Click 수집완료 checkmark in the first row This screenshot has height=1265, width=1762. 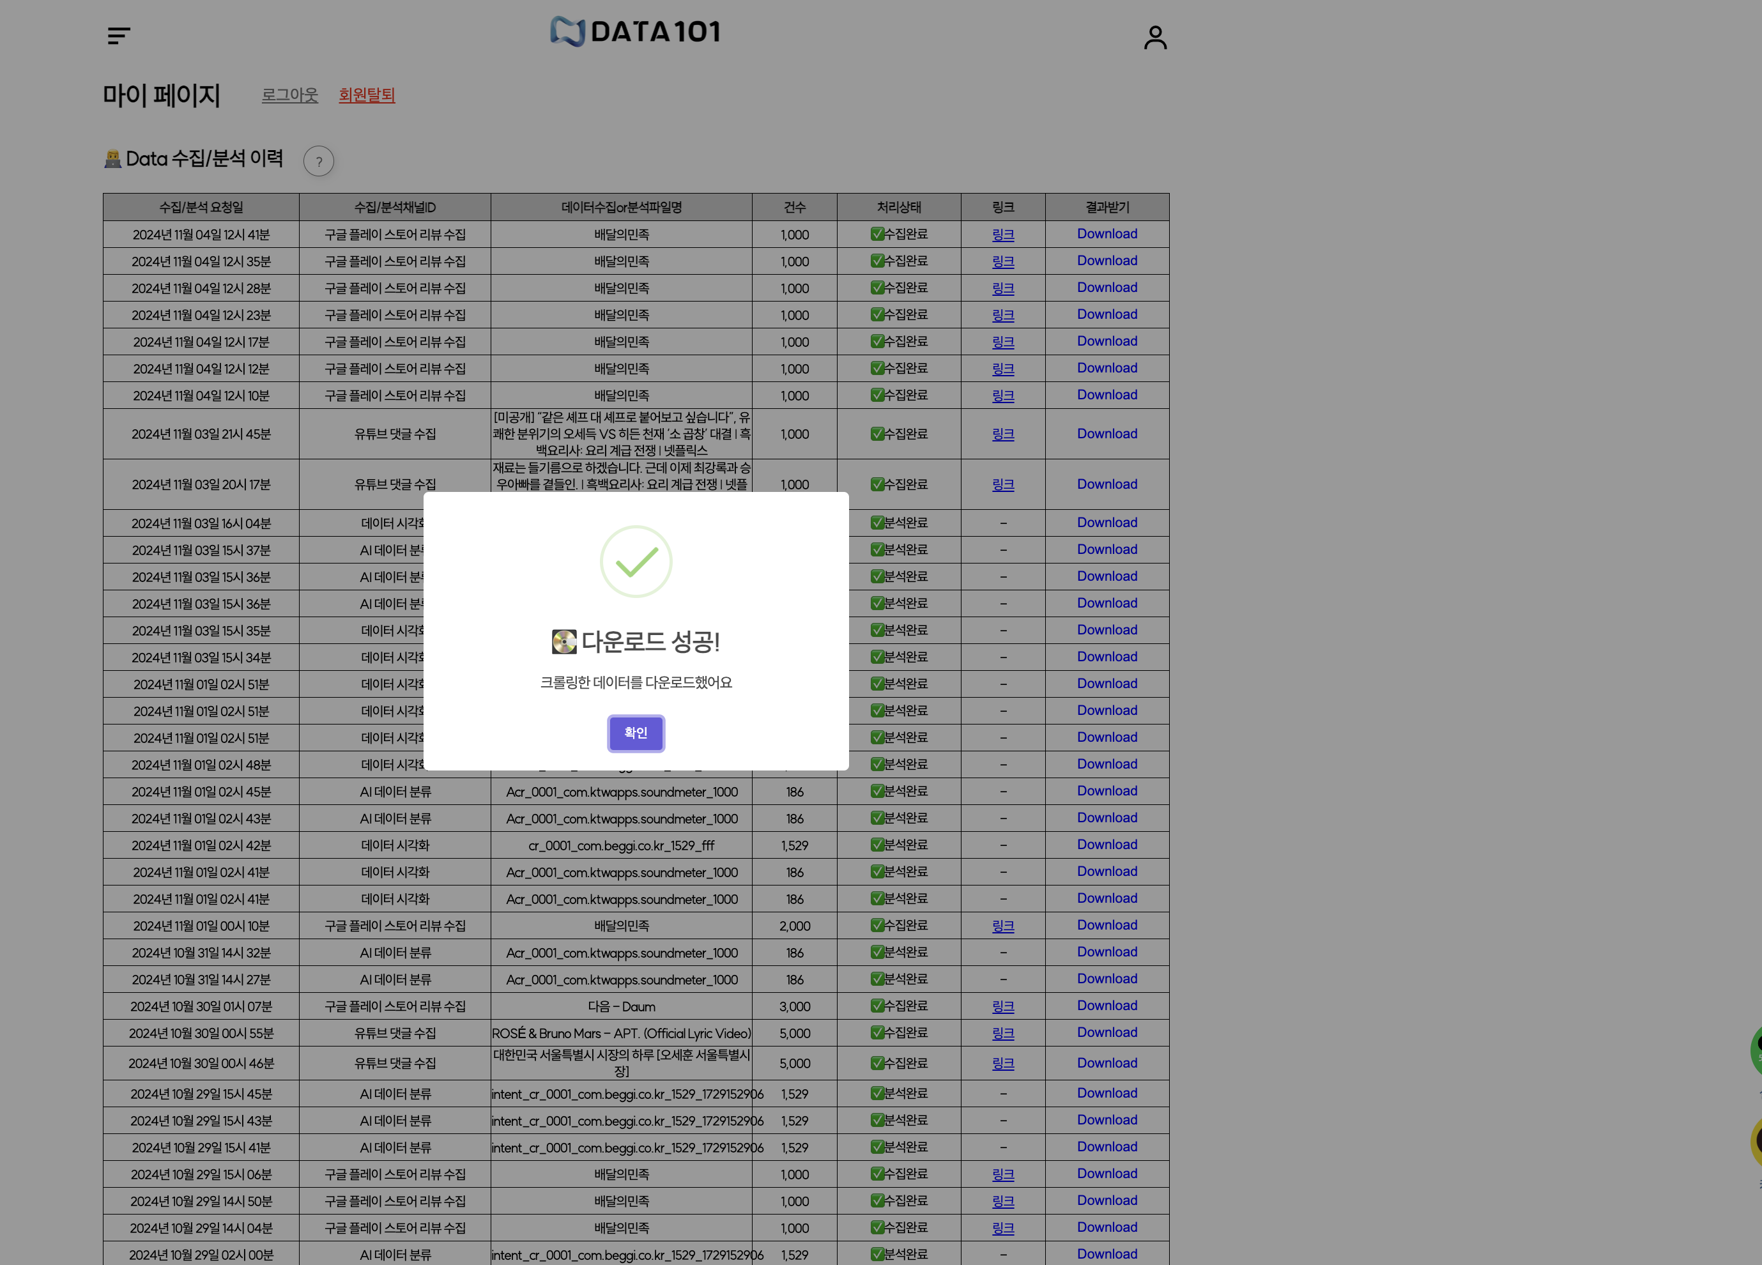point(877,234)
